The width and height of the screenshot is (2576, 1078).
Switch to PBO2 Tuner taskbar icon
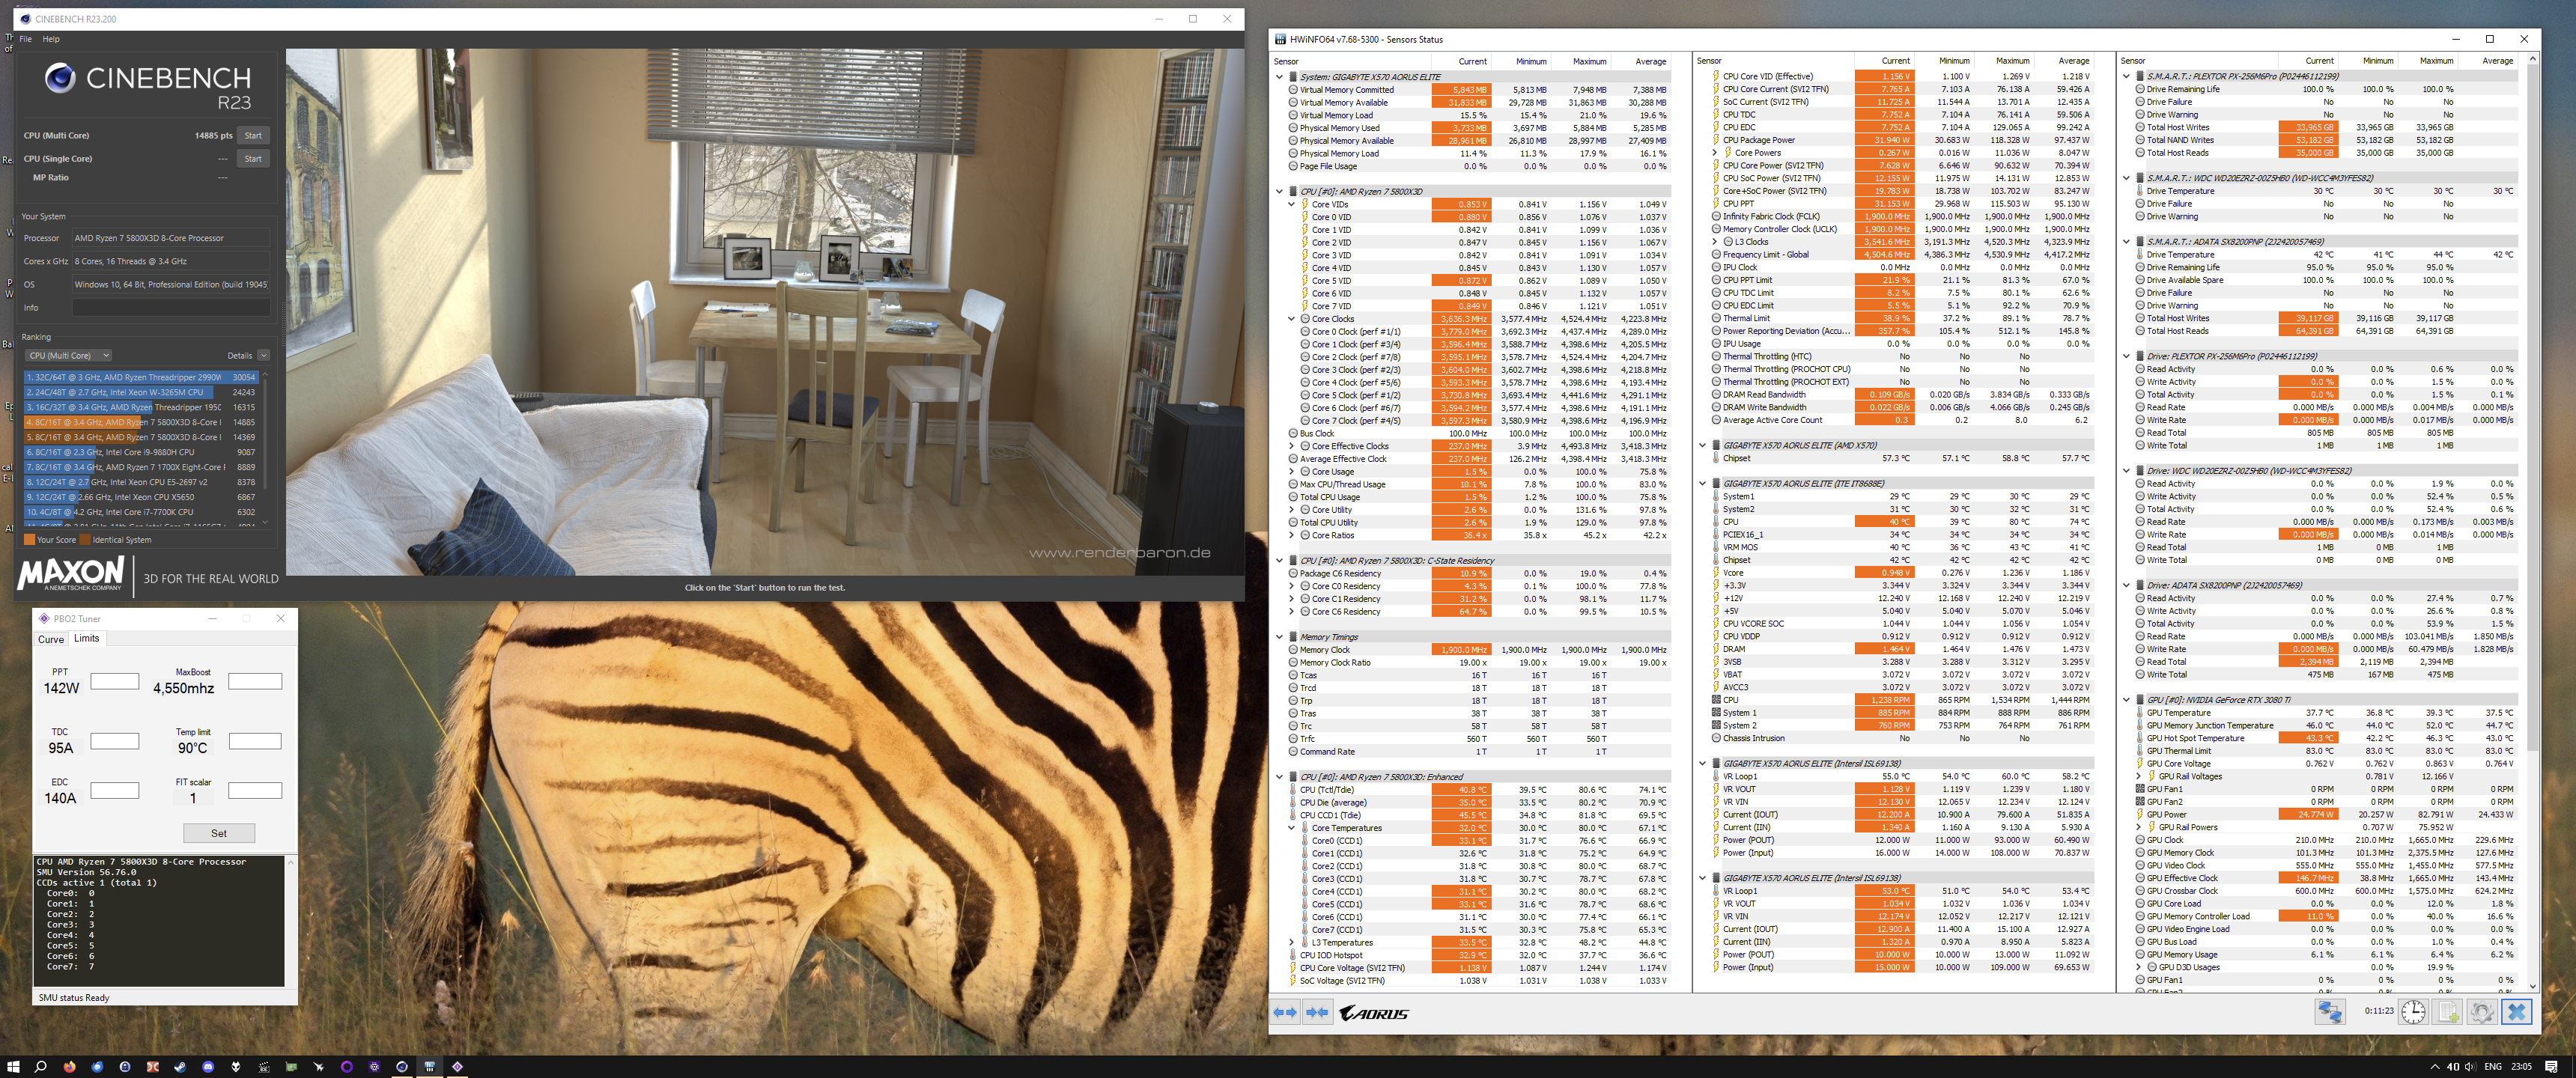pyautogui.click(x=458, y=1066)
